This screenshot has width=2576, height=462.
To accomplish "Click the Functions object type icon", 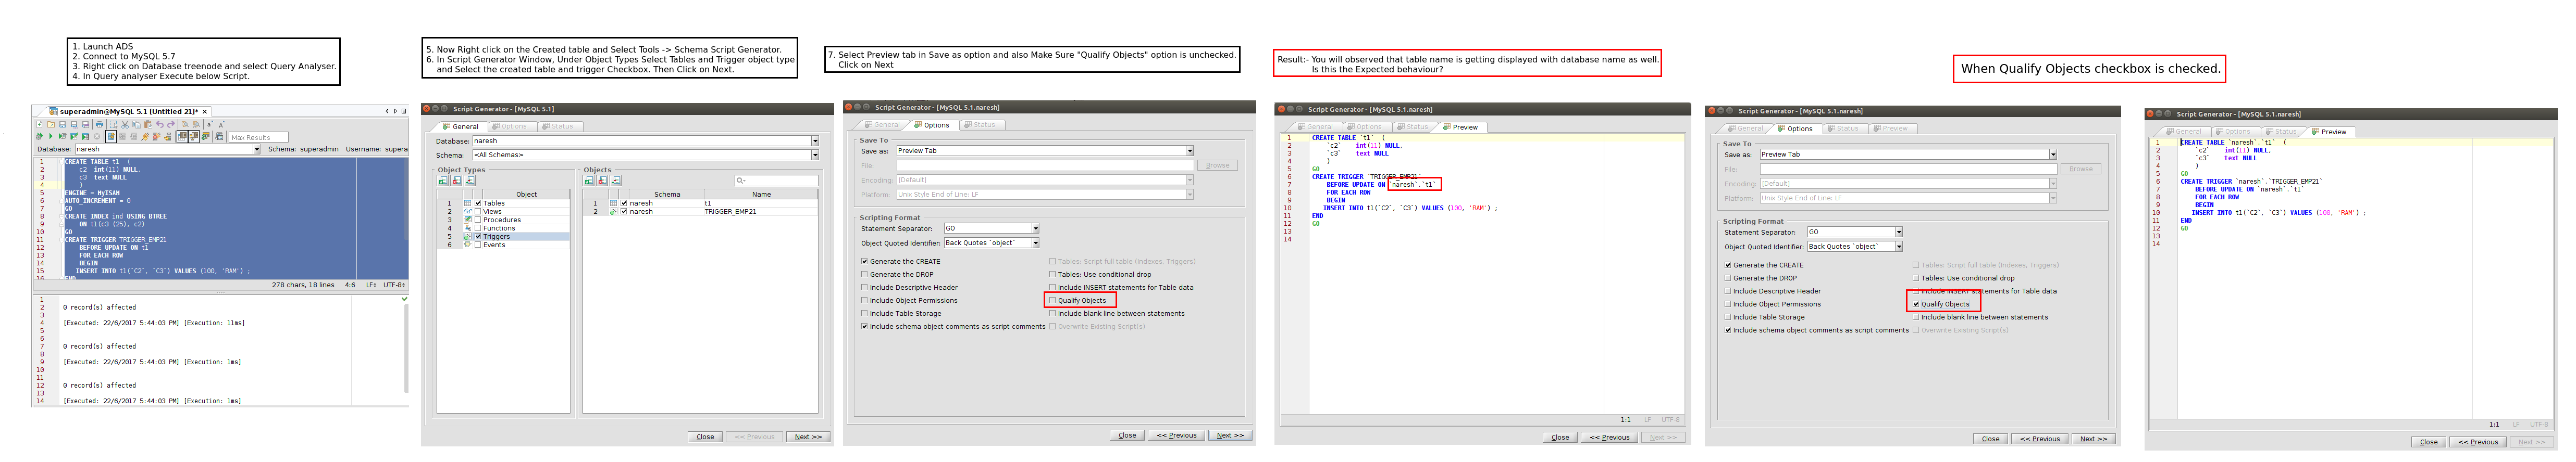I will click(468, 228).
